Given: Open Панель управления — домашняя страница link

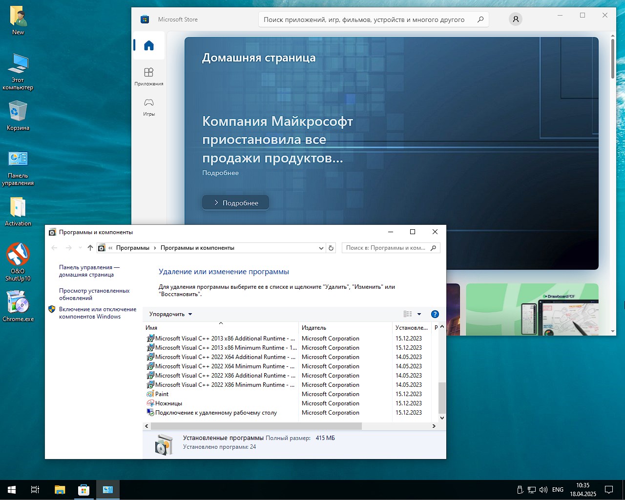Looking at the screenshot, I should point(89,271).
